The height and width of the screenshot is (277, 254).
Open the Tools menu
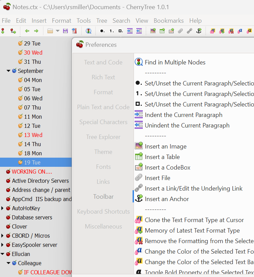tap(84, 21)
